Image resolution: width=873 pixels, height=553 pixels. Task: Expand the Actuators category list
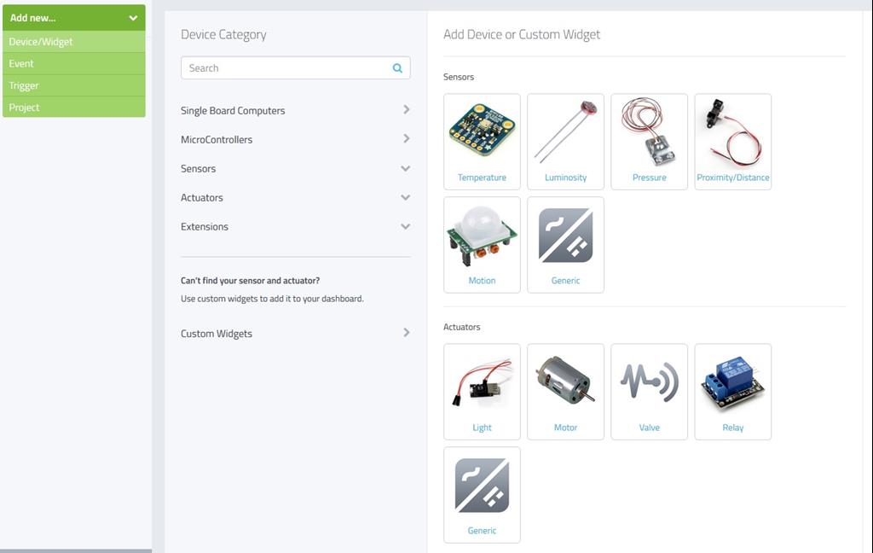(x=295, y=197)
